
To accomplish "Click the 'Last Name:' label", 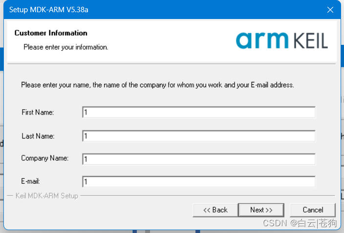I will [38, 136].
